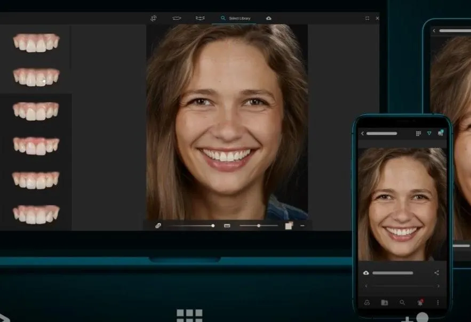Open the notifications bell on the phone
Viewport: 471px width, 322px height.
click(x=420, y=302)
